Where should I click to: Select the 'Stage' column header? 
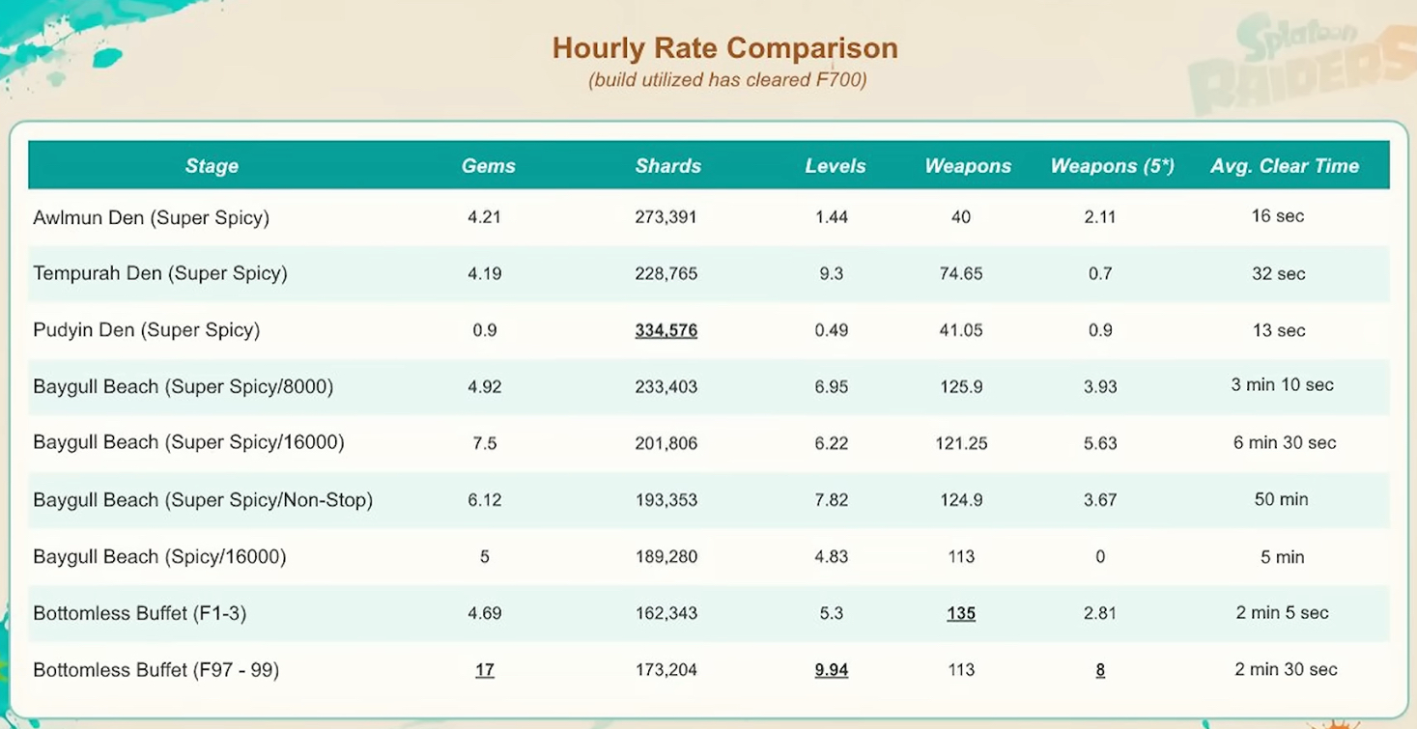[212, 166]
